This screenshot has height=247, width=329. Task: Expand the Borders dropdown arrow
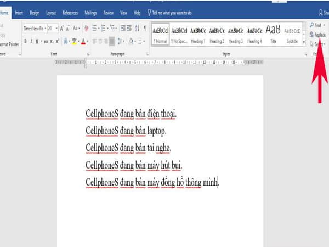(144, 41)
